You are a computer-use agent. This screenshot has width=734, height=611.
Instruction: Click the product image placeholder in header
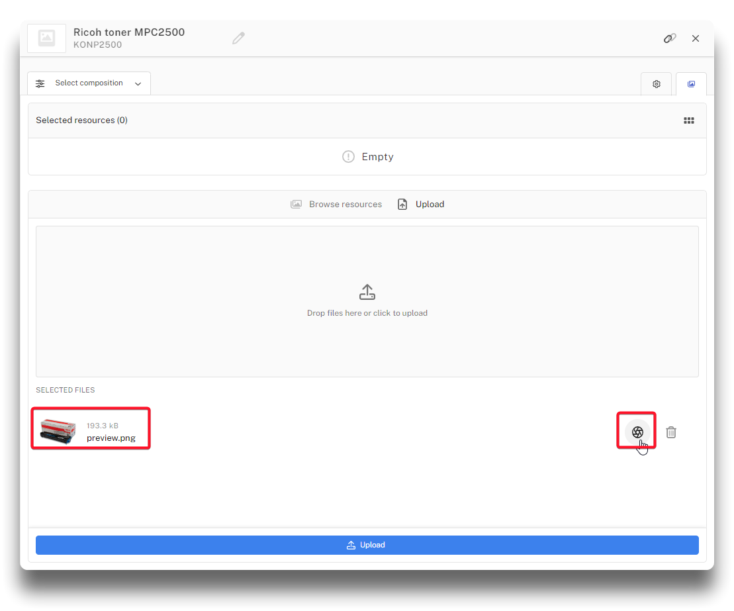pos(46,38)
